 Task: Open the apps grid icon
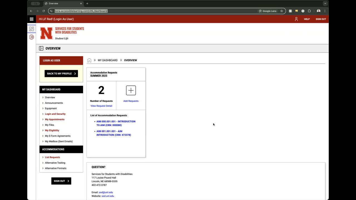pyautogui.click(x=31, y=19)
